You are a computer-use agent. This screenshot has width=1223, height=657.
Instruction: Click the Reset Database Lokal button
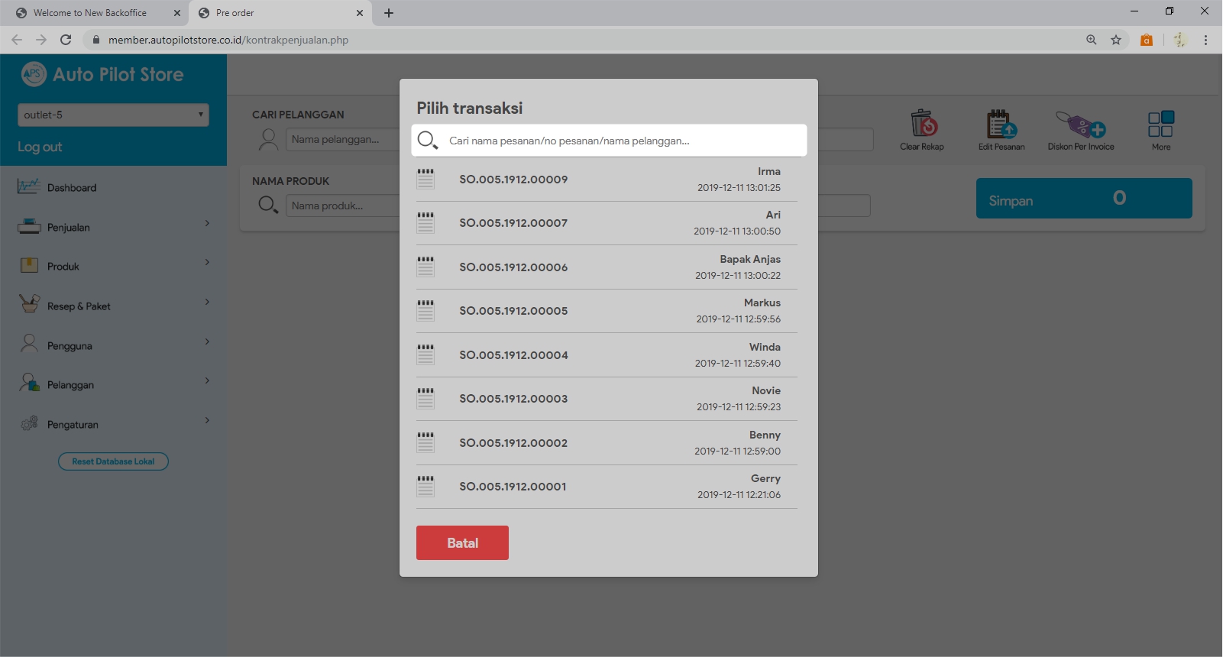click(113, 461)
